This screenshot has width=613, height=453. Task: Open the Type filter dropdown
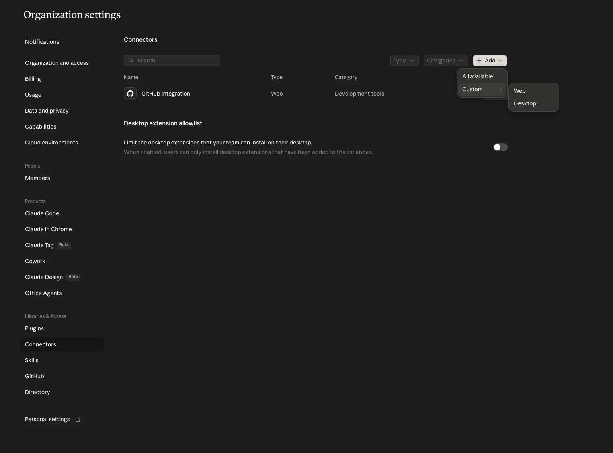click(x=404, y=61)
